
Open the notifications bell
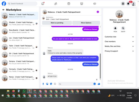[x=128, y=4]
